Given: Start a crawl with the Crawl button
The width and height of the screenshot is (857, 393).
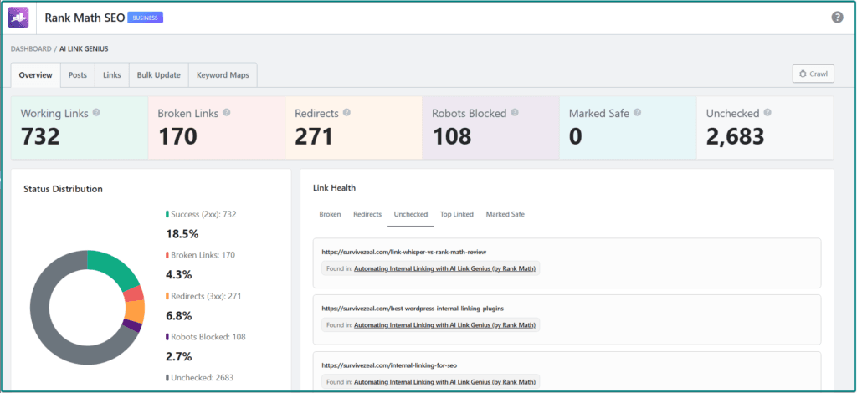Looking at the screenshot, I should coord(813,74).
